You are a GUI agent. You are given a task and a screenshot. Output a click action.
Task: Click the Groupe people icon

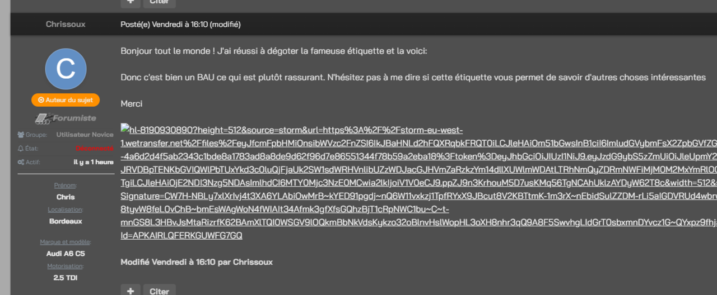[21, 135]
